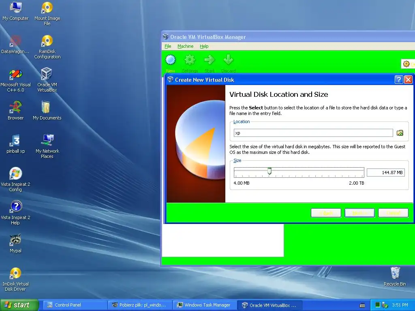Select the pinball xp desktop icon
The image size is (415, 311).
(15, 144)
